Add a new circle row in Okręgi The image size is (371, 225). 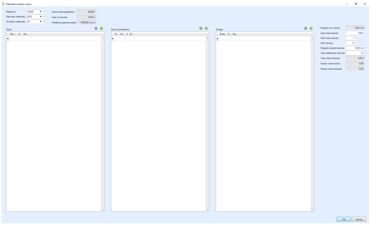tap(311, 28)
